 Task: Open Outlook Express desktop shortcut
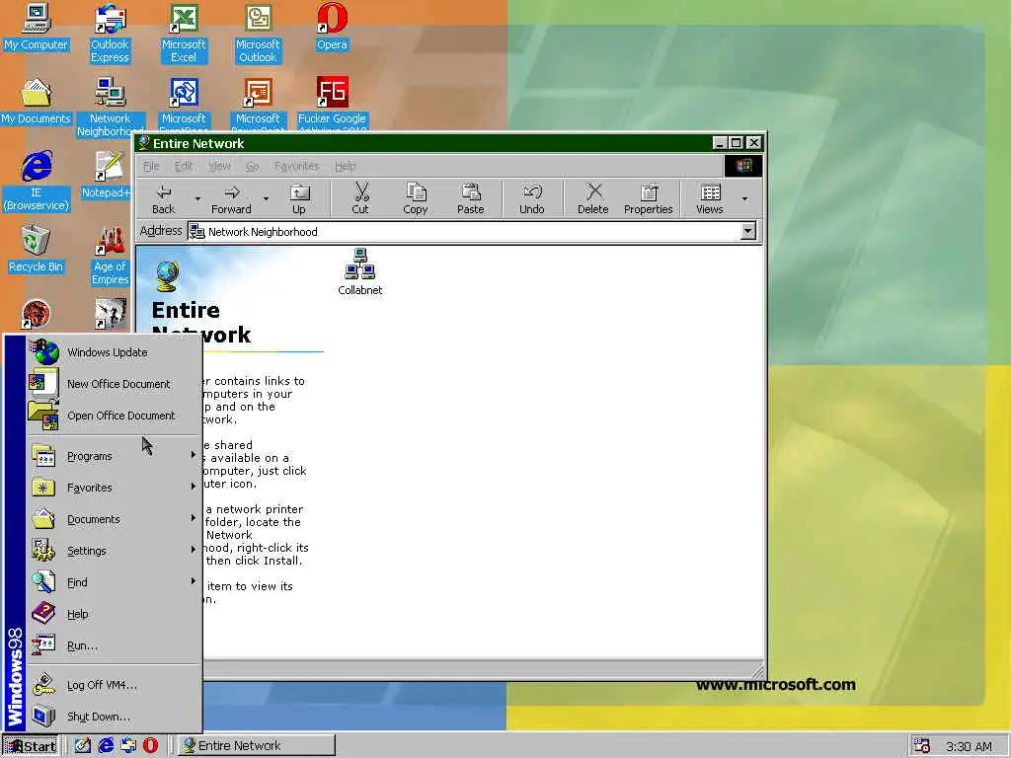pos(110,33)
